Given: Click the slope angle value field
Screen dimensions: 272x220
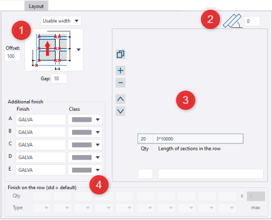Looking at the screenshot, I should 252,21.
